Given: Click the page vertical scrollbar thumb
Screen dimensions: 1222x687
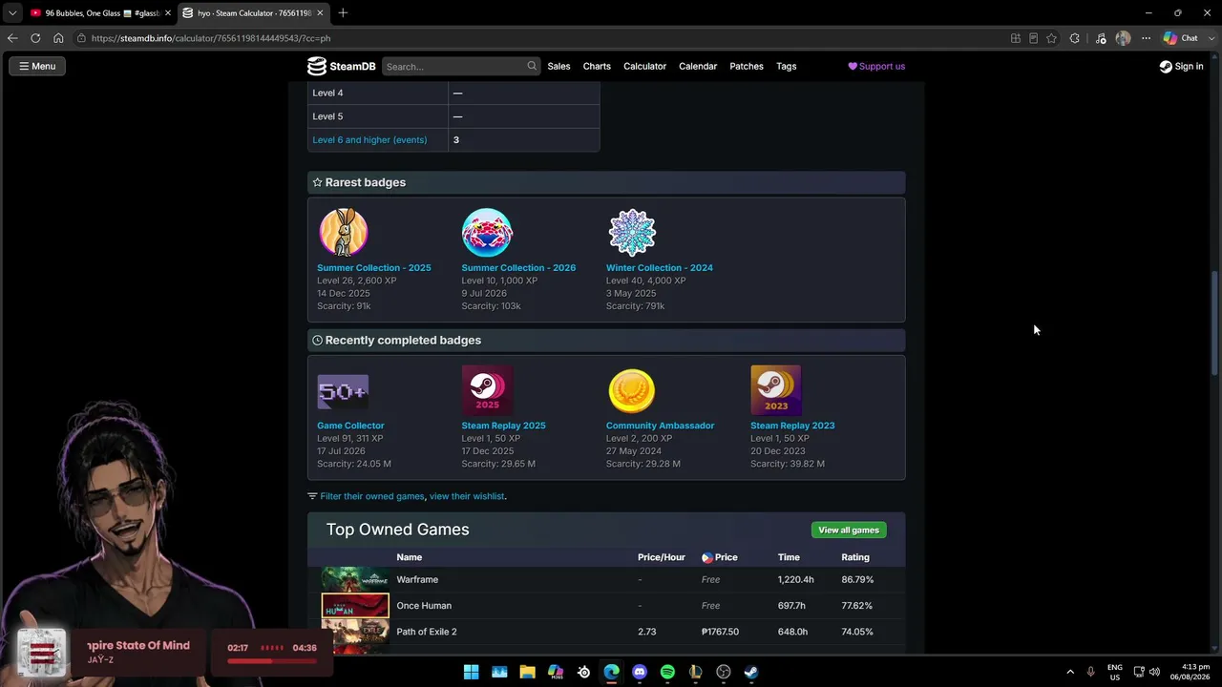Looking at the screenshot, I should 1214,322.
